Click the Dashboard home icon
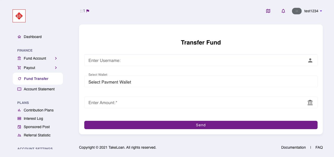This screenshot has width=334, height=157. (19, 37)
